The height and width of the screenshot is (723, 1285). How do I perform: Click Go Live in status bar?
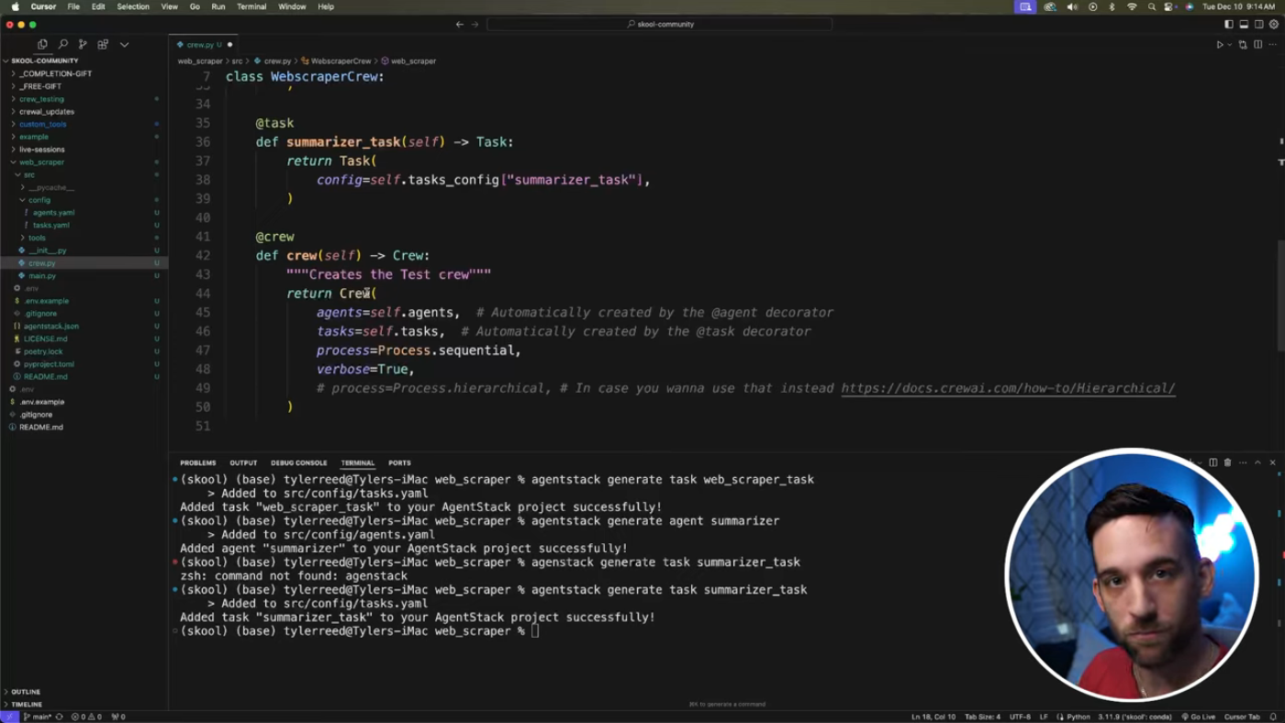[x=1199, y=717]
